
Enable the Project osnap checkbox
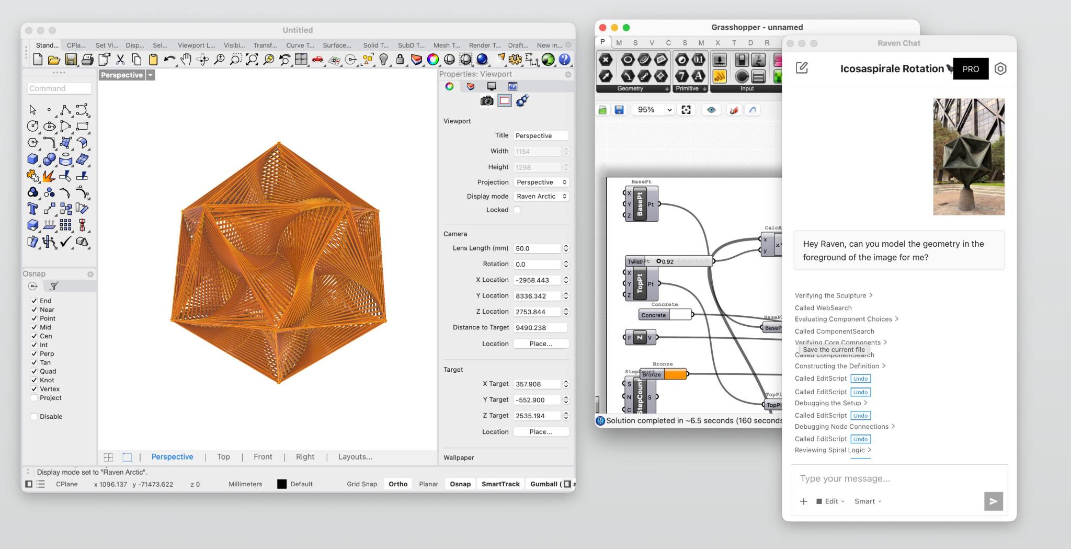click(34, 398)
